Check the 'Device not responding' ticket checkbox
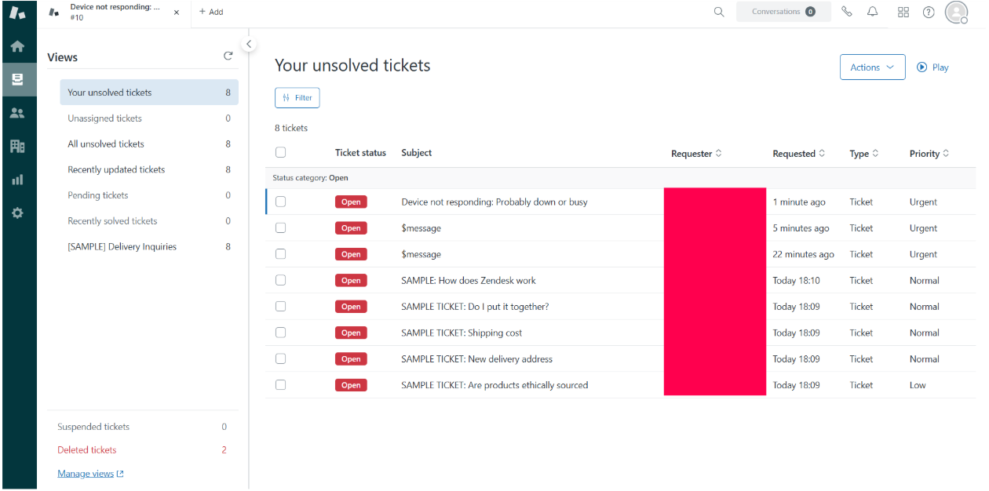Screen dimensions: 989x491 [x=280, y=202]
